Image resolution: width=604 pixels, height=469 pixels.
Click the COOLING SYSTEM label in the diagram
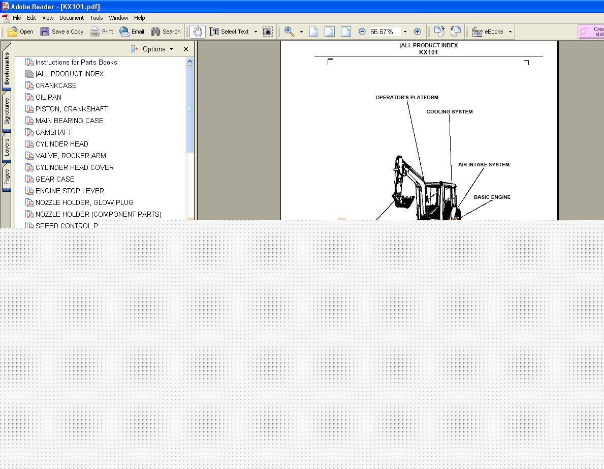point(450,112)
